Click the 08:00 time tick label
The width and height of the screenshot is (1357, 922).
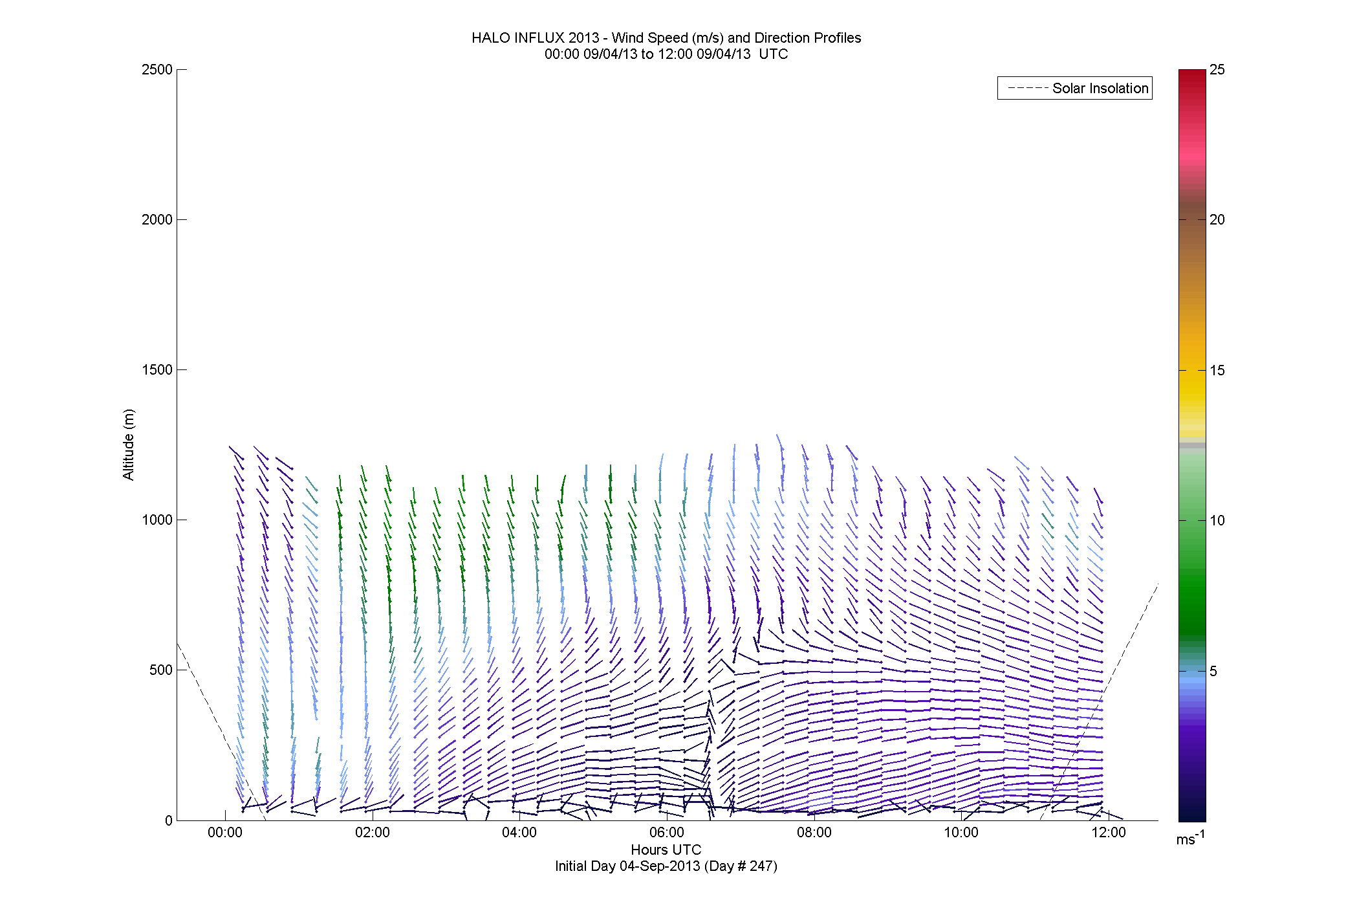coord(814,833)
